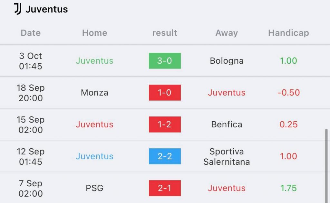330x203 pixels.
Task: Open the 1-2 Benfica match result
Action: tap(165, 125)
